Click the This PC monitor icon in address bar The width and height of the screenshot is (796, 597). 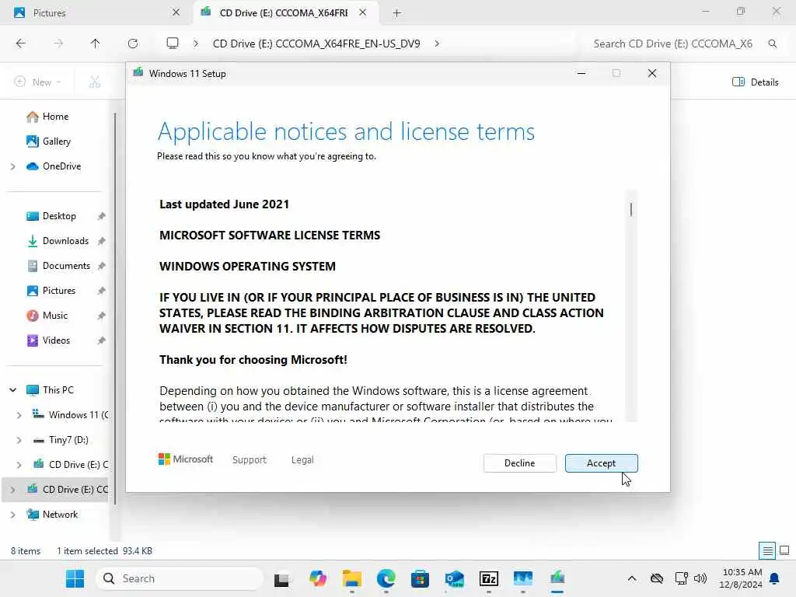(x=173, y=44)
